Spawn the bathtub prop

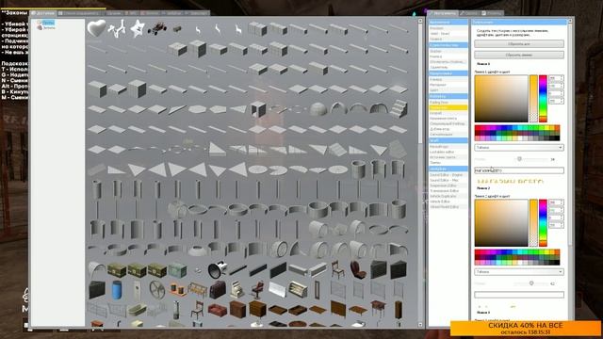coord(137,310)
